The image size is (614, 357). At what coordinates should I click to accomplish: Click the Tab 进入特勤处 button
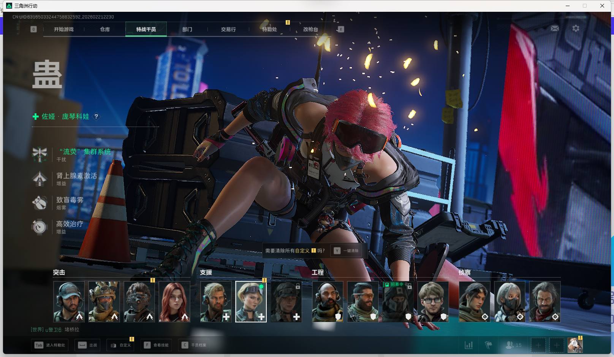pyautogui.click(x=50, y=345)
